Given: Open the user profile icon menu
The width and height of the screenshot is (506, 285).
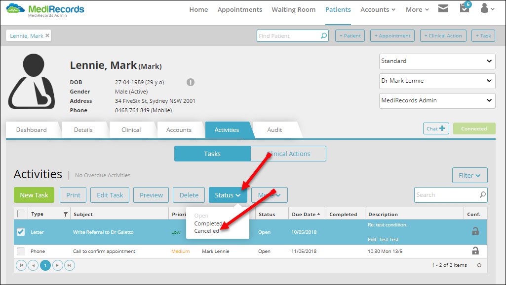Looking at the screenshot, I should click(487, 8).
